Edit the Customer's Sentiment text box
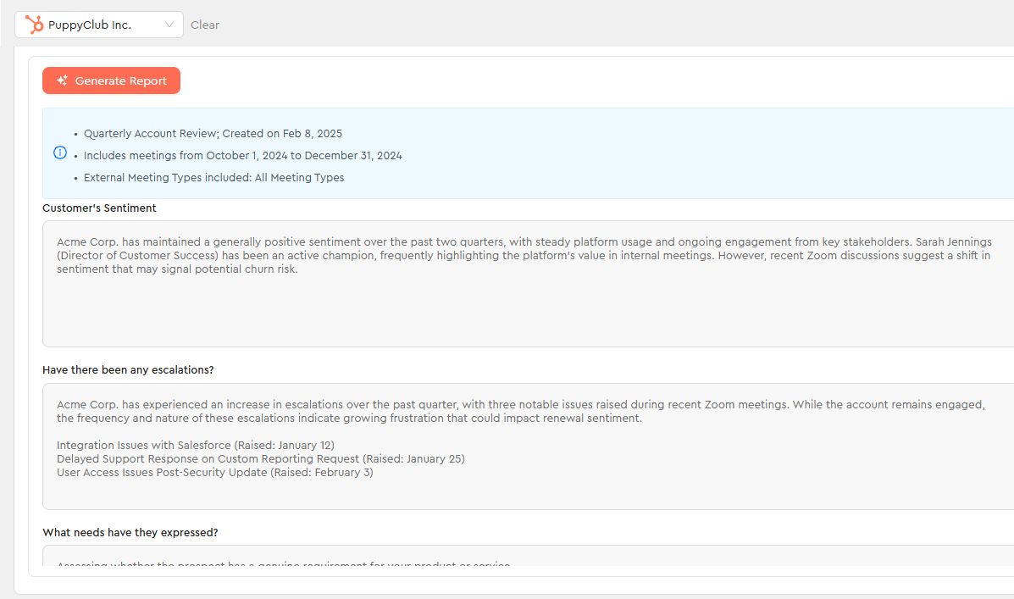 529,284
